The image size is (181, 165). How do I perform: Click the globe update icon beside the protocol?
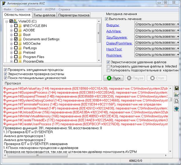[x=176, y=109]
